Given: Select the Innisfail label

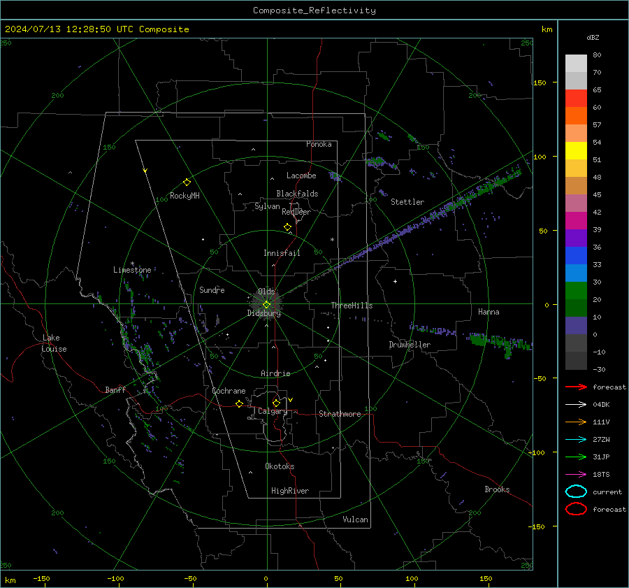Looking at the screenshot, I should click(282, 253).
